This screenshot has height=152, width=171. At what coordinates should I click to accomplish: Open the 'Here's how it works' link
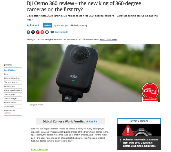(x=108, y=40)
